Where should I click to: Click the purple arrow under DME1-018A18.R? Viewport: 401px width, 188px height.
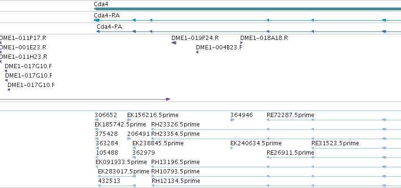pyautogui.click(x=241, y=43)
